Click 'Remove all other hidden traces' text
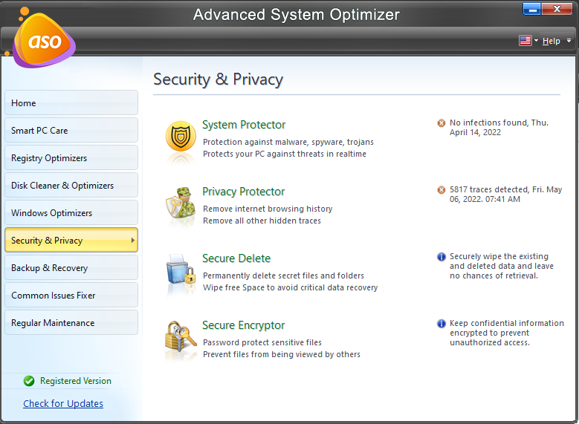This screenshot has height=424, width=579. tap(262, 221)
